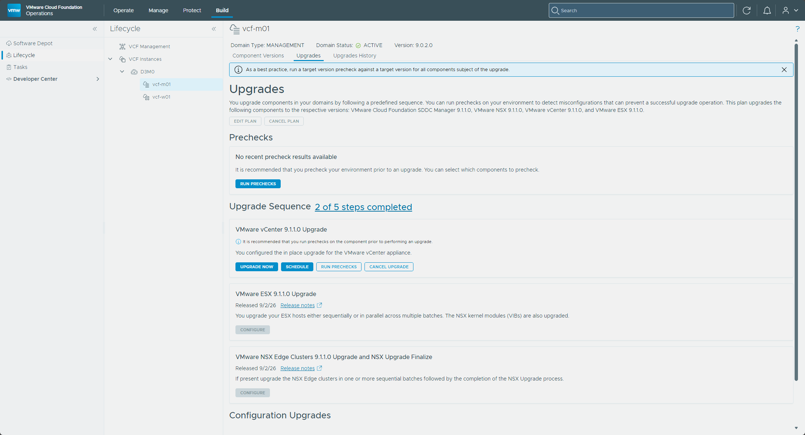Click the VCF Instances tree icon
The height and width of the screenshot is (435, 805).
pyautogui.click(x=122, y=59)
